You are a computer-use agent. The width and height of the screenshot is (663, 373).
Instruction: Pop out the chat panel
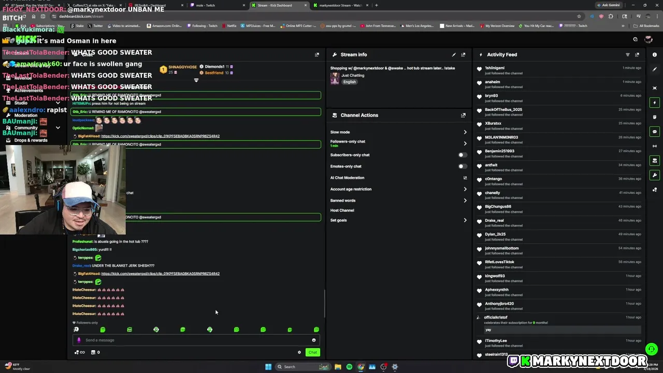317,54
